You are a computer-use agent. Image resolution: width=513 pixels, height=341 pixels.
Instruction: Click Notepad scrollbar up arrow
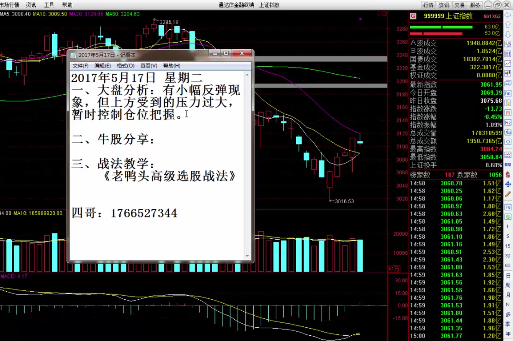coord(247,75)
